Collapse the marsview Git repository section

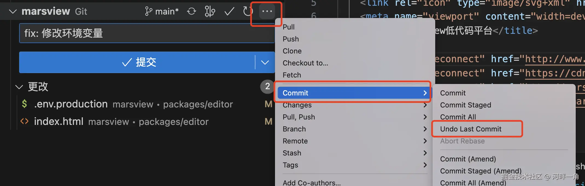click(x=13, y=11)
